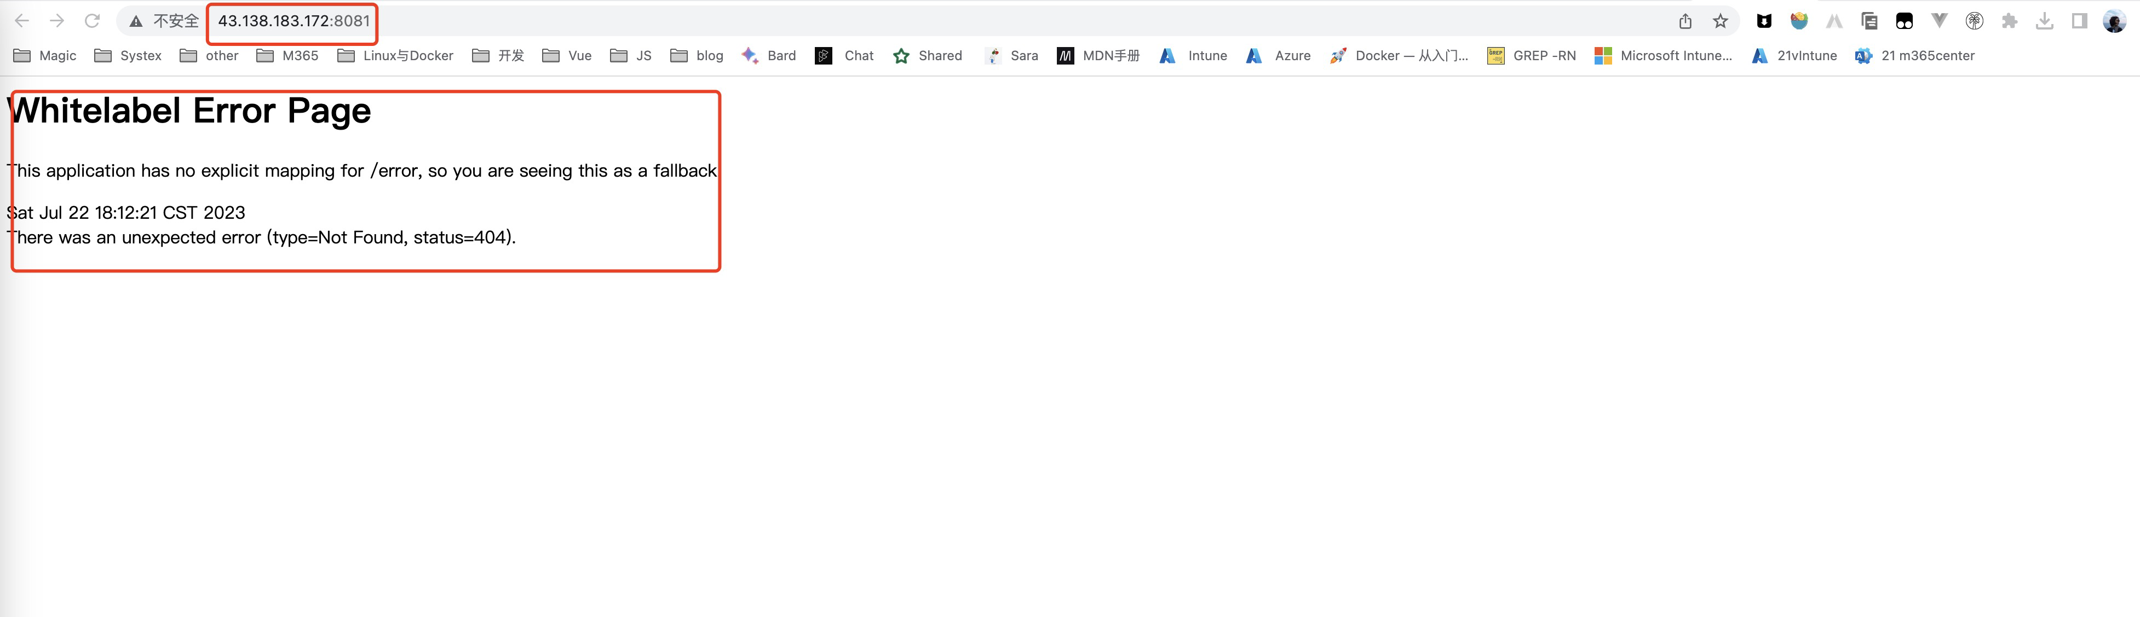This screenshot has width=2140, height=617.
Task: Open the Extensions puzzle piece menu
Action: tap(2009, 21)
